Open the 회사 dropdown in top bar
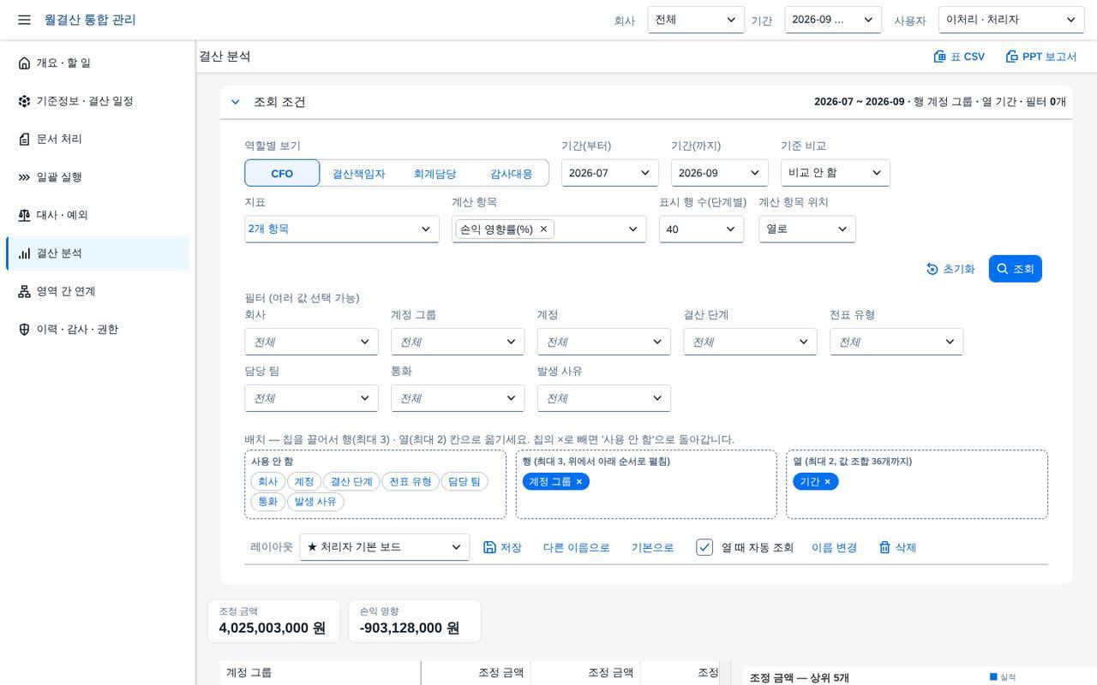The image size is (1097, 685). click(696, 20)
